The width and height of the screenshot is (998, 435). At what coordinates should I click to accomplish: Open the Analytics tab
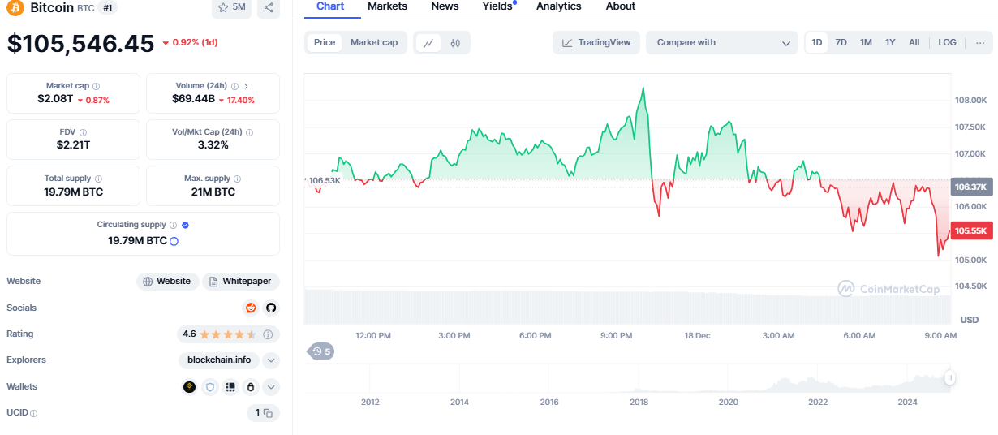[x=558, y=6]
